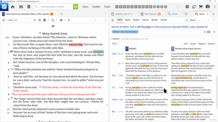Open Bible panel history dropdown arrow
Image resolution: width=218 pixels, height=122 pixels.
tap(99, 20)
